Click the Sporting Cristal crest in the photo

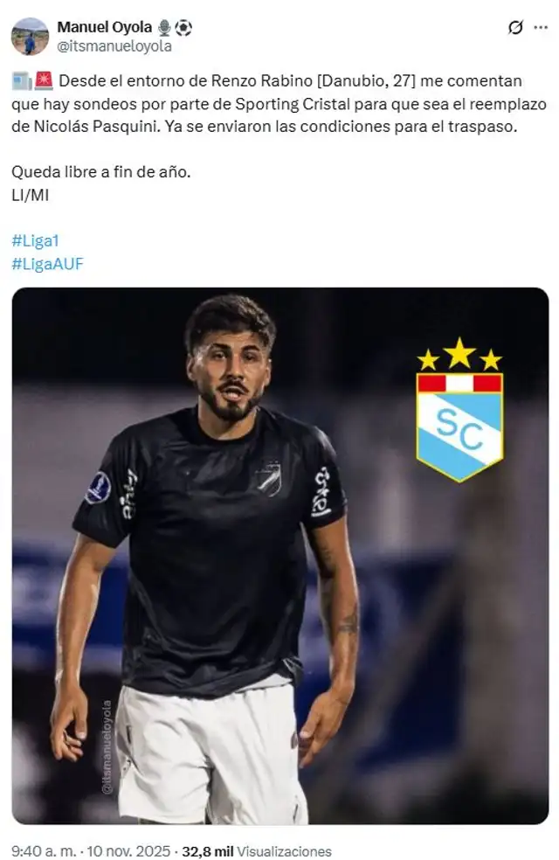point(459,410)
